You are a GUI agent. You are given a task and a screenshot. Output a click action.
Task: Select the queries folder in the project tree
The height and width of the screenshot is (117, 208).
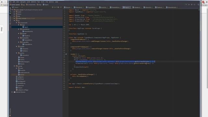21,53
